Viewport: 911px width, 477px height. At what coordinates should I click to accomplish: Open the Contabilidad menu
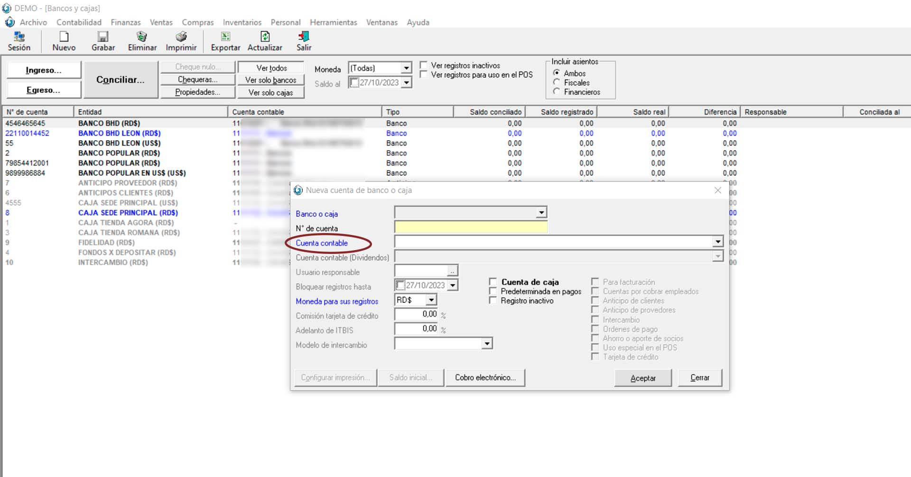(79, 22)
